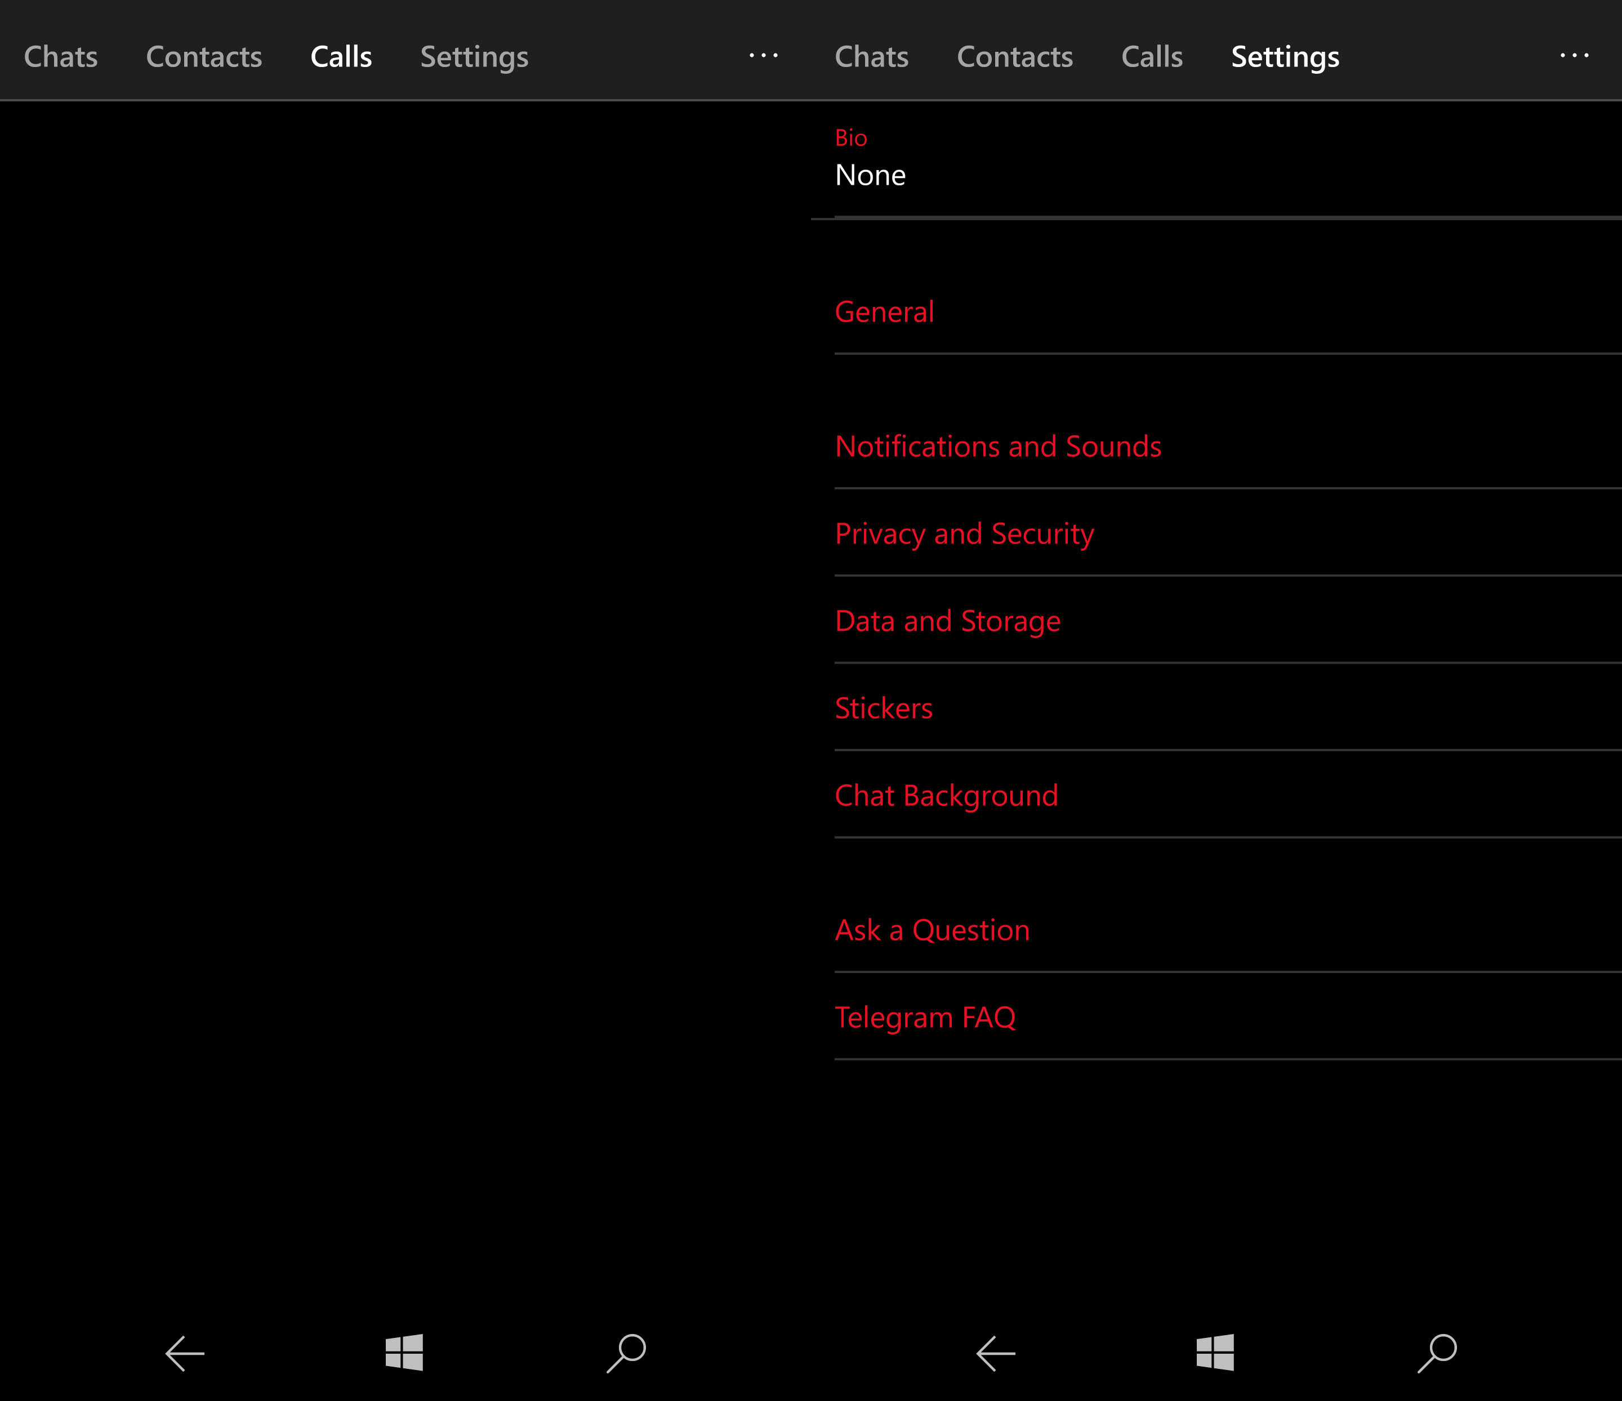The height and width of the screenshot is (1401, 1622).
Task: Edit the Bio field showing None
Action: pos(1228,160)
